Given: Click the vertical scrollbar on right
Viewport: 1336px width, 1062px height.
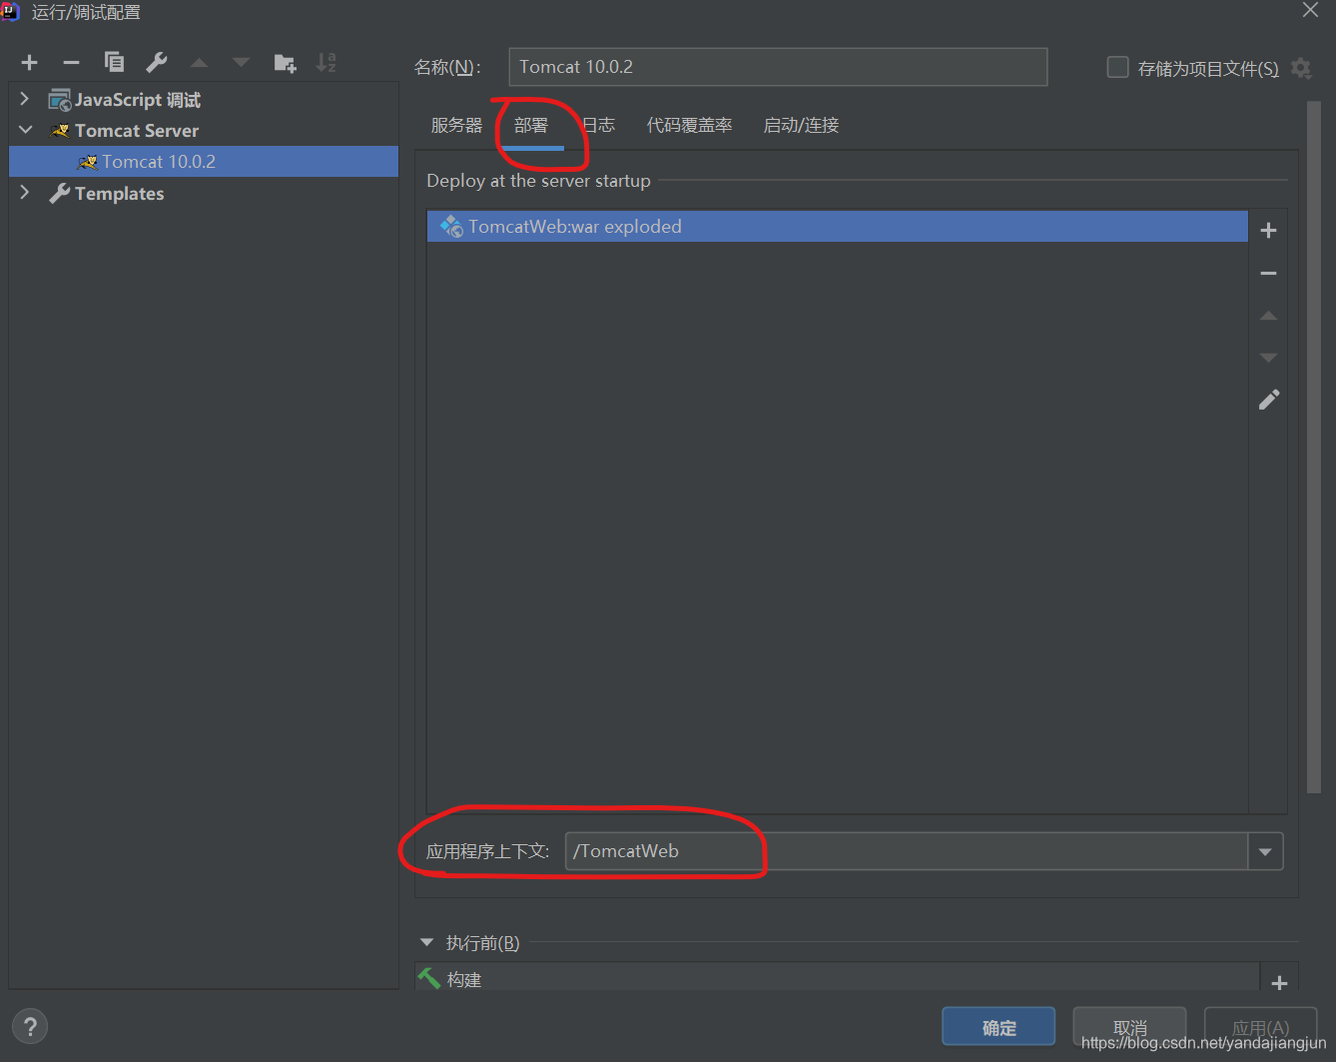Looking at the screenshot, I should [1314, 448].
